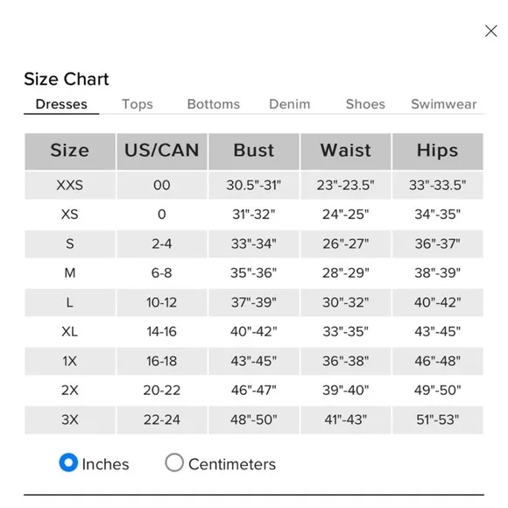Close the size chart dialog
Viewport: 508px width, 508px height.
click(x=490, y=32)
